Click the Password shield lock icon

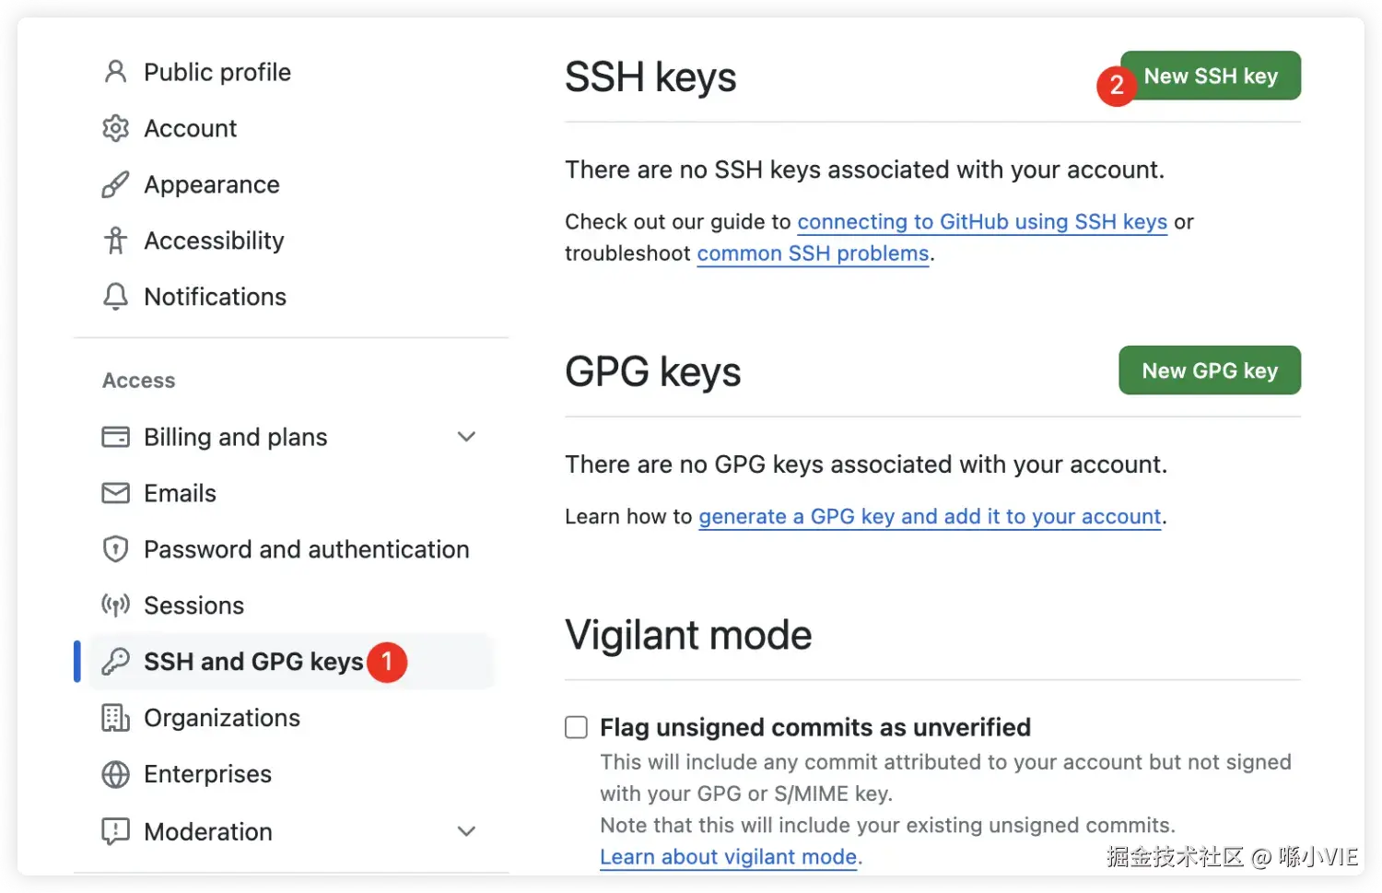point(115,549)
